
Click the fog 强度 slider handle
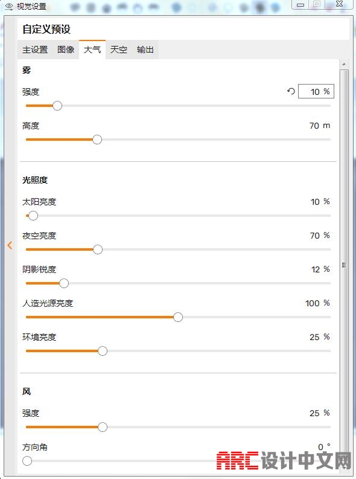point(57,106)
